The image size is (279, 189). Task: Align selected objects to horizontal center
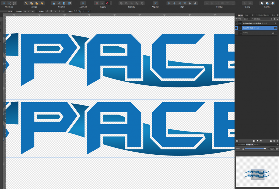[x=174, y=3]
